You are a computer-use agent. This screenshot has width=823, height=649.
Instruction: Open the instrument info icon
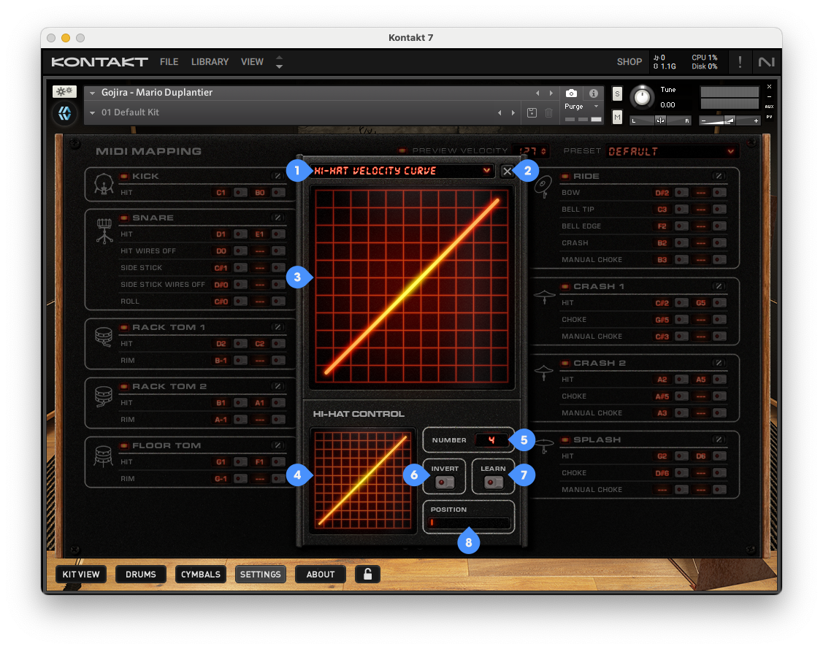[593, 93]
